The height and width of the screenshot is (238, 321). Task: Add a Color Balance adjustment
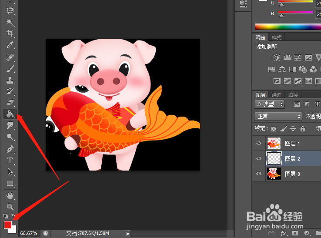pos(282,70)
